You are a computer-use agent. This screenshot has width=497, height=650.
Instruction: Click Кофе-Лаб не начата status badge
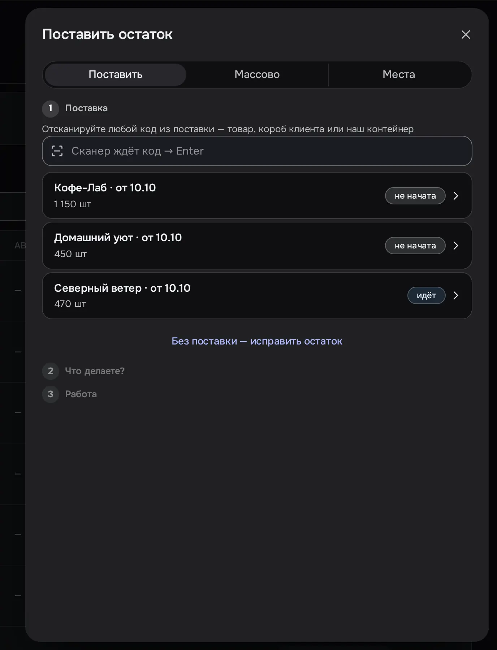click(415, 196)
